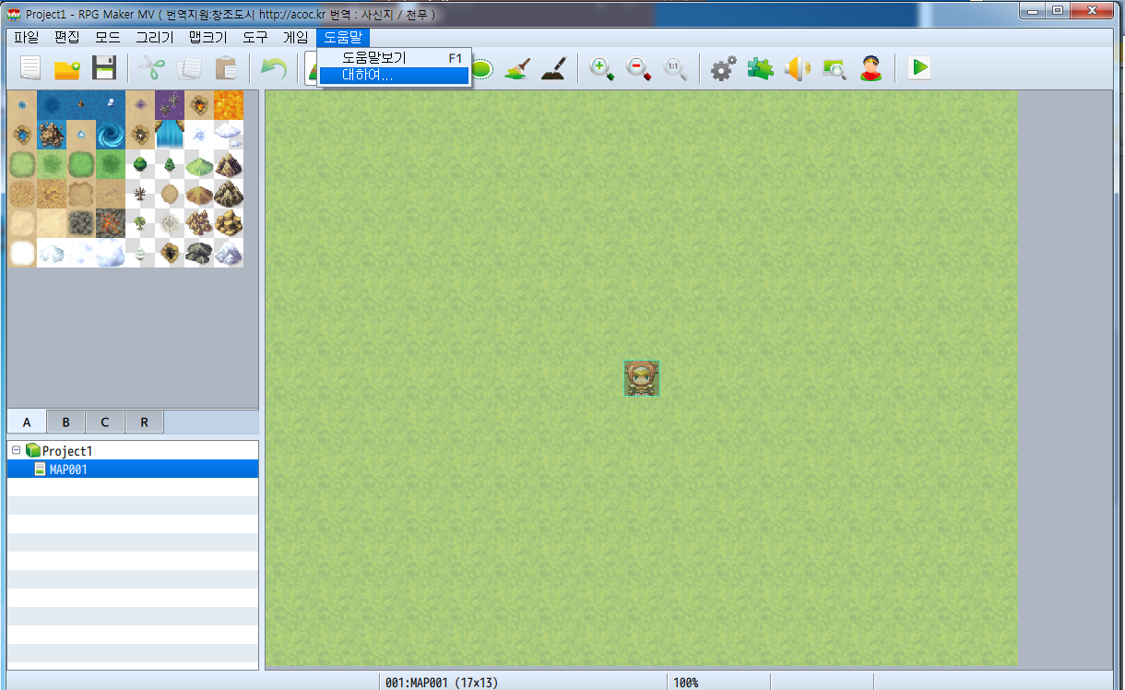Pick the snow-covered pine tree tile

tap(140, 253)
